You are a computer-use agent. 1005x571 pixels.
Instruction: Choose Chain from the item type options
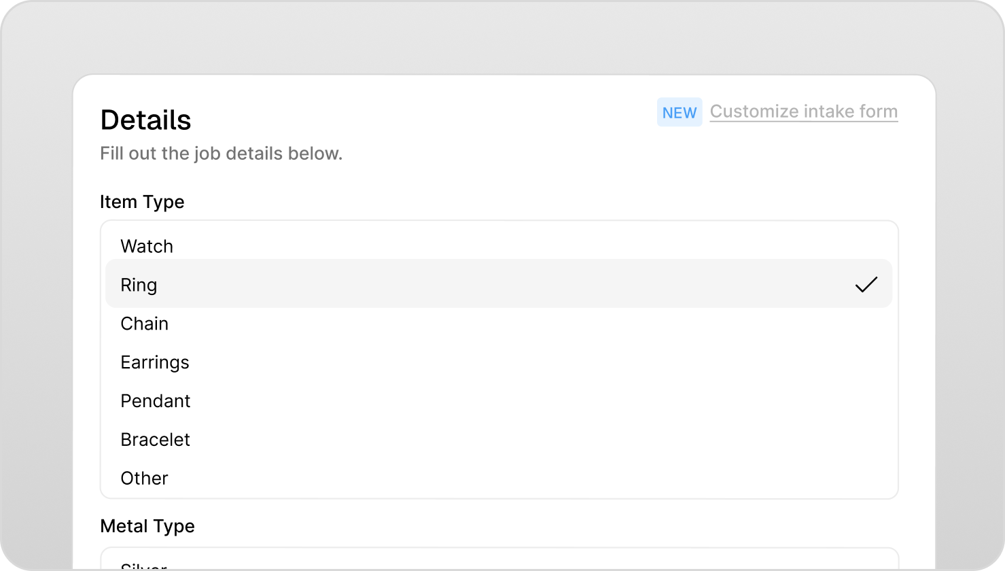click(144, 324)
